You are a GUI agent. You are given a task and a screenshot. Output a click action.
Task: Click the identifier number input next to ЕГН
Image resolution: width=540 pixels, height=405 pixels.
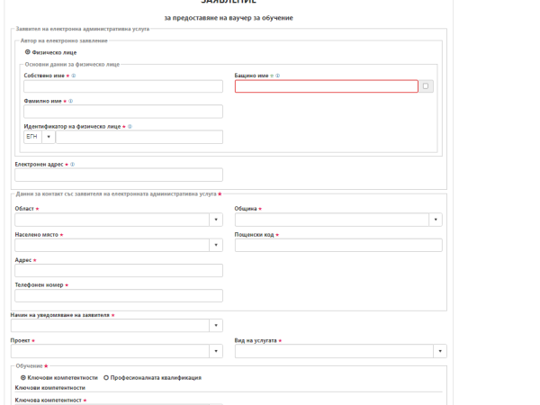tap(139, 137)
